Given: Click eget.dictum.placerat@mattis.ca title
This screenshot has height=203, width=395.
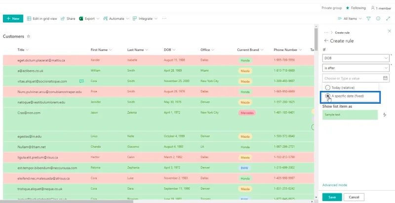Looking at the screenshot, I should tap(41, 60).
